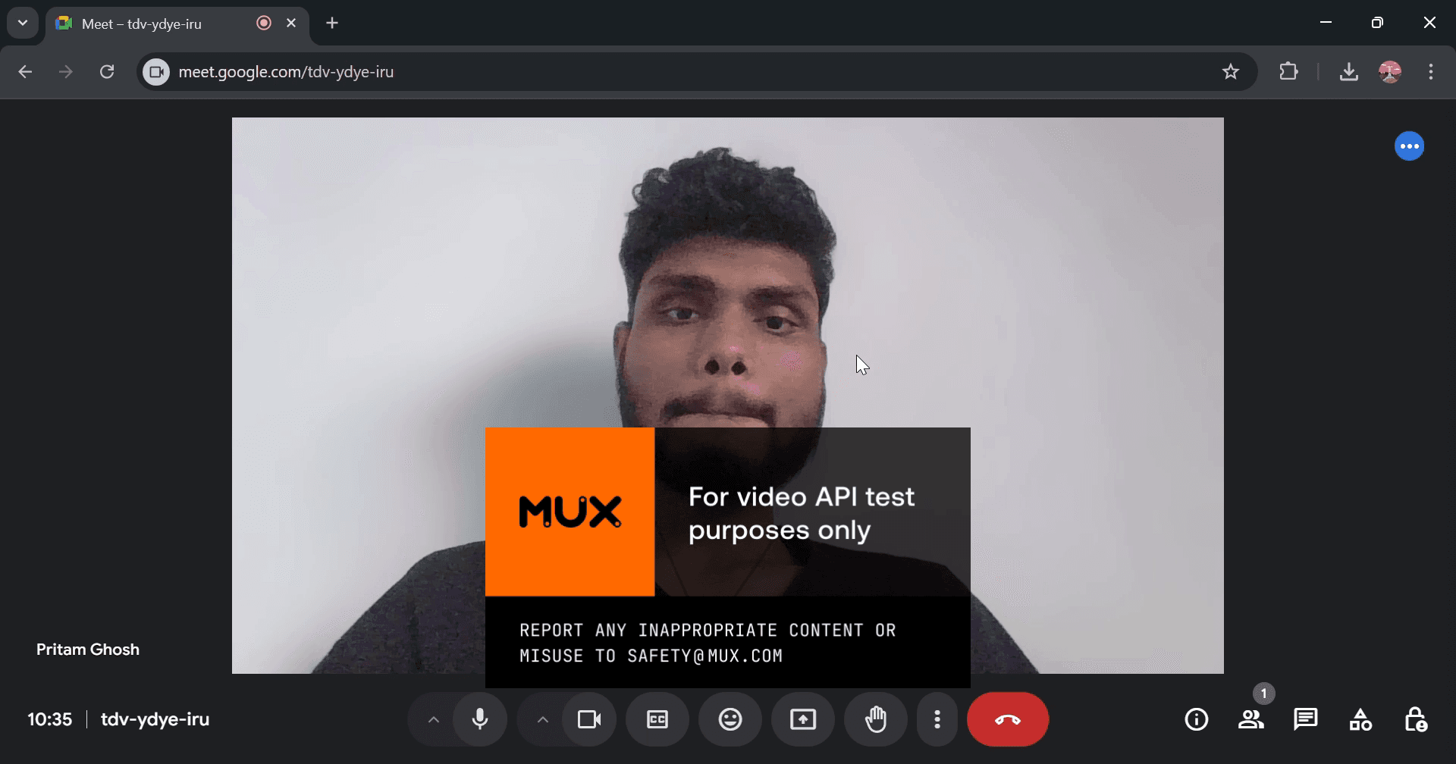Bookmark this page with star icon

[x=1231, y=72]
